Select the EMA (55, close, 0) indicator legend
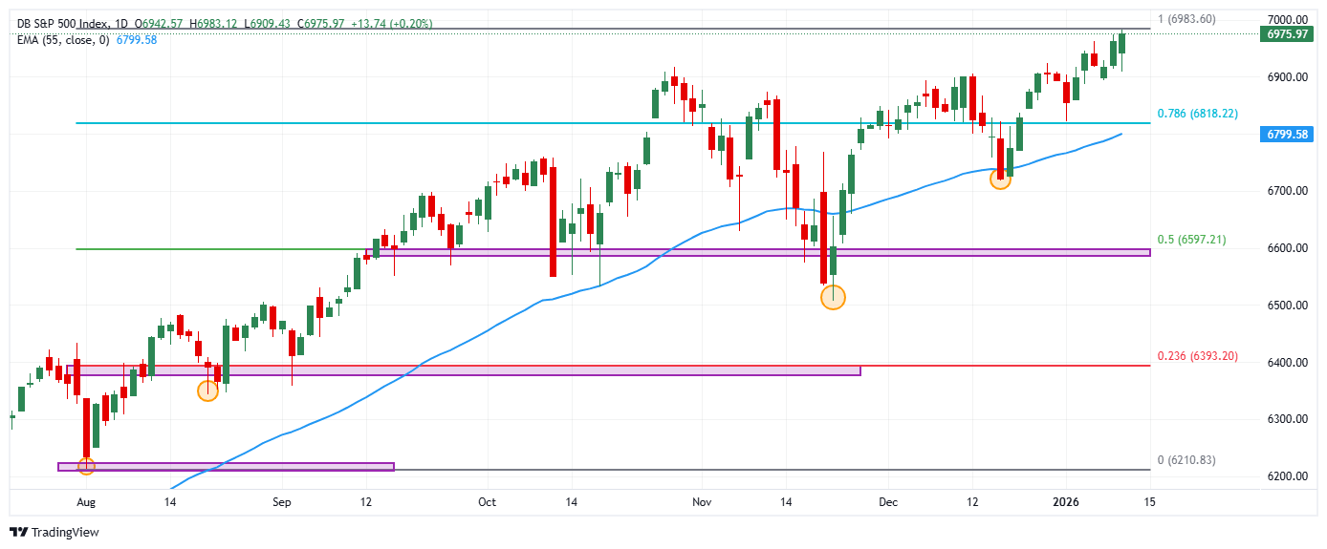 (61, 39)
